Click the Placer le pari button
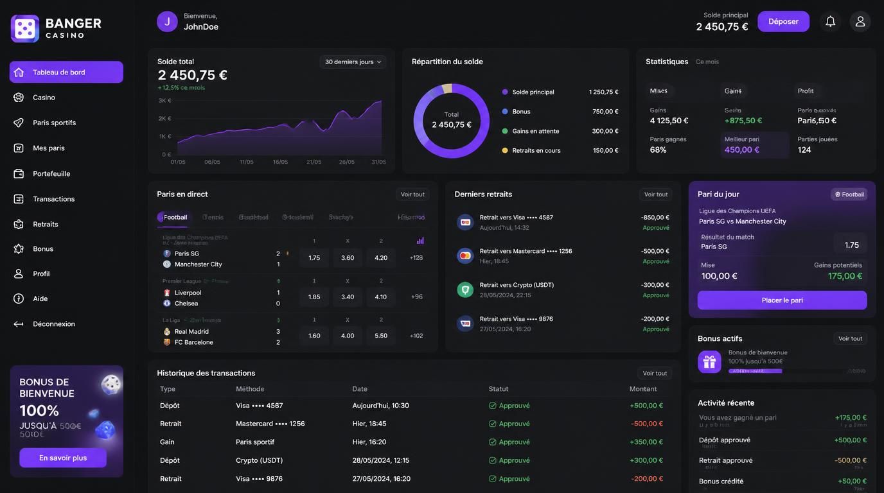This screenshot has width=884, height=493. (x=782, y=300)
